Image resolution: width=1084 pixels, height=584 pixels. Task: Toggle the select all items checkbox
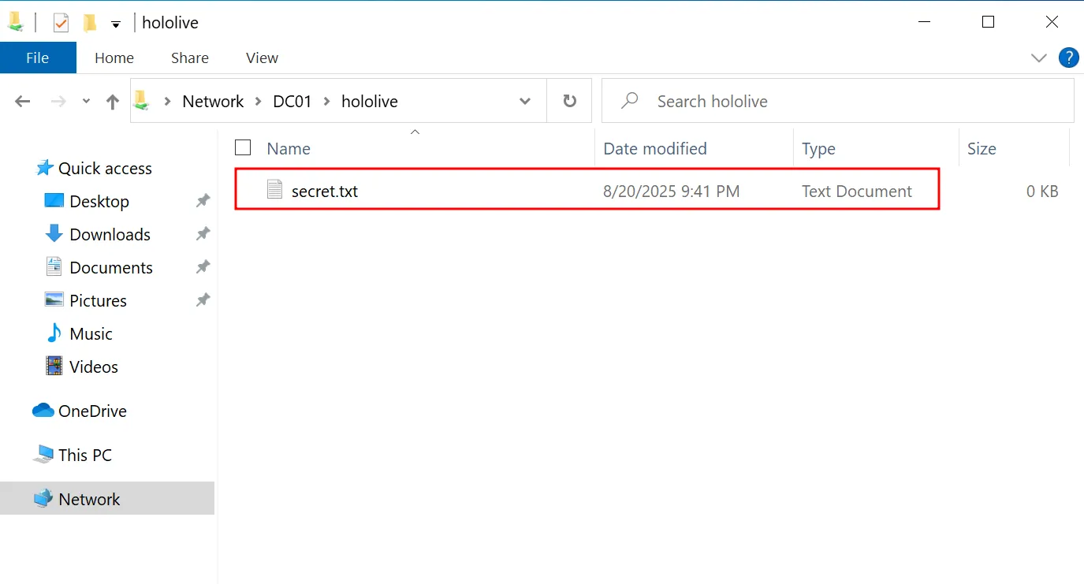243,147
